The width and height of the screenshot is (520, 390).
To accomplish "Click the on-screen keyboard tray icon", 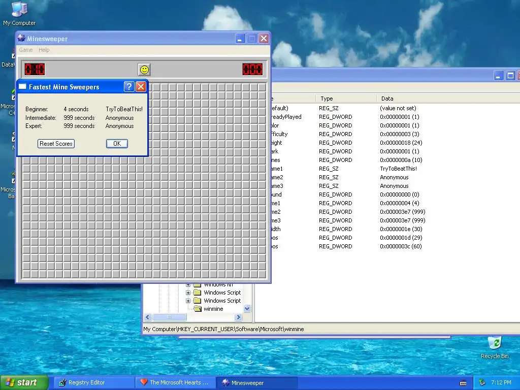I will [x=463, y=383].
